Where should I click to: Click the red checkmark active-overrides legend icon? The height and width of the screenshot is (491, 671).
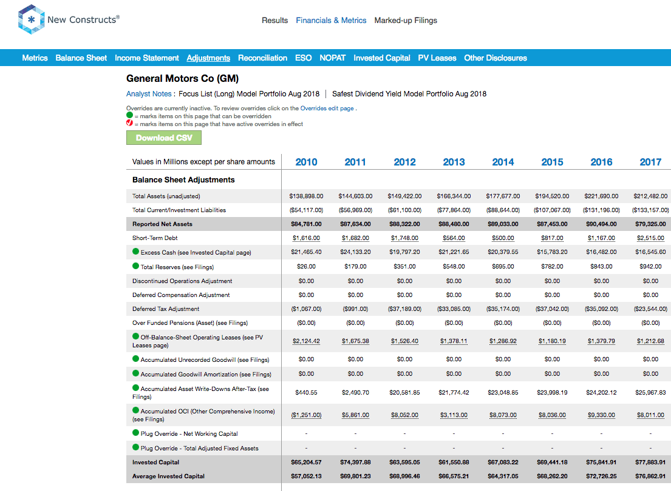pyautogui.click(x=130, y=123)
